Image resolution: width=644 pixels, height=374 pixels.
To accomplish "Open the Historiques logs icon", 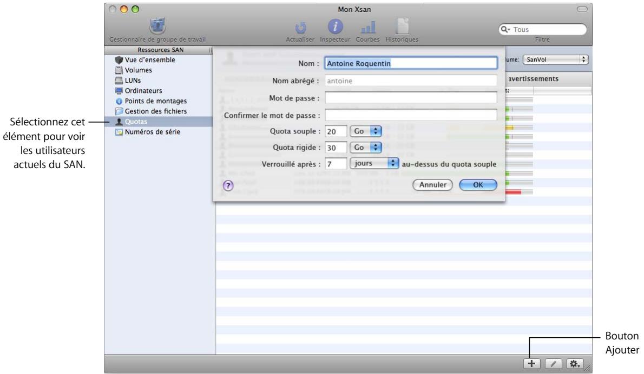I will click(x=402, y=26).
